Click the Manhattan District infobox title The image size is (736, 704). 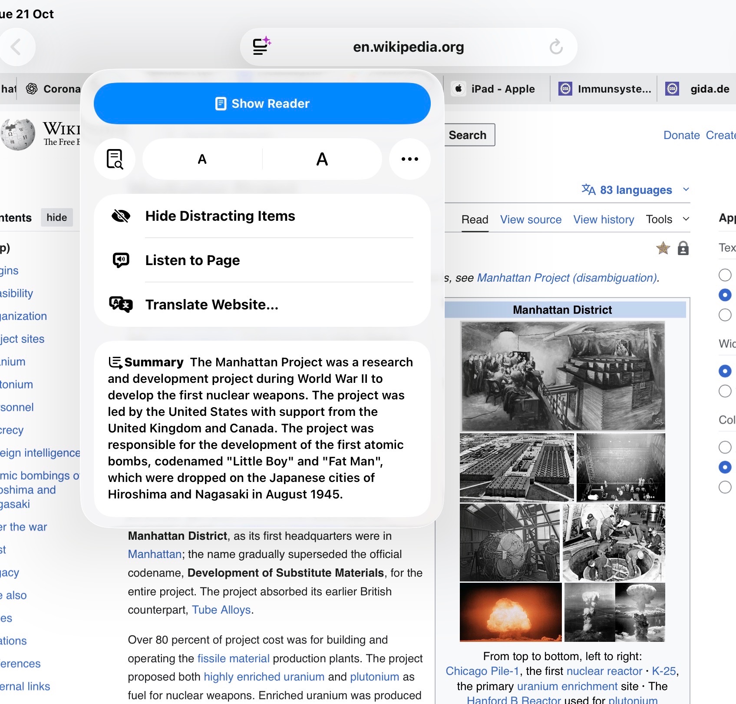tap(562, 310)
